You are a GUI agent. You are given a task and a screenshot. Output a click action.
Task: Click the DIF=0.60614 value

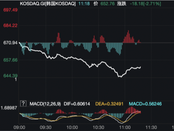[x=77, y=104]
